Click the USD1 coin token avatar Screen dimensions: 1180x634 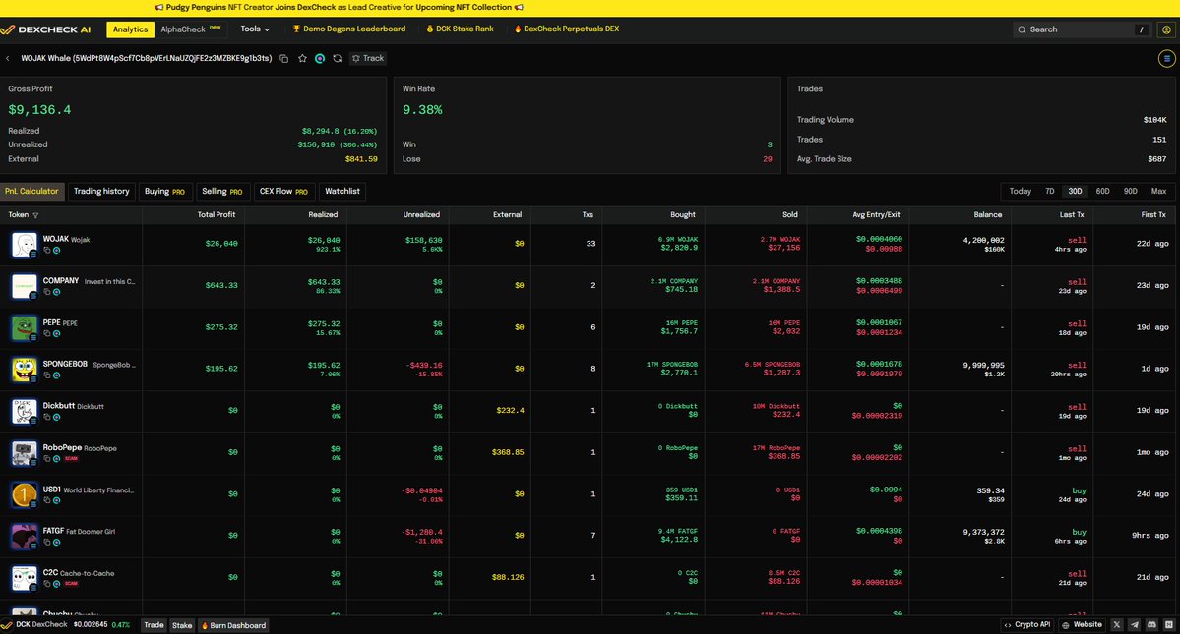click(24, 494)
